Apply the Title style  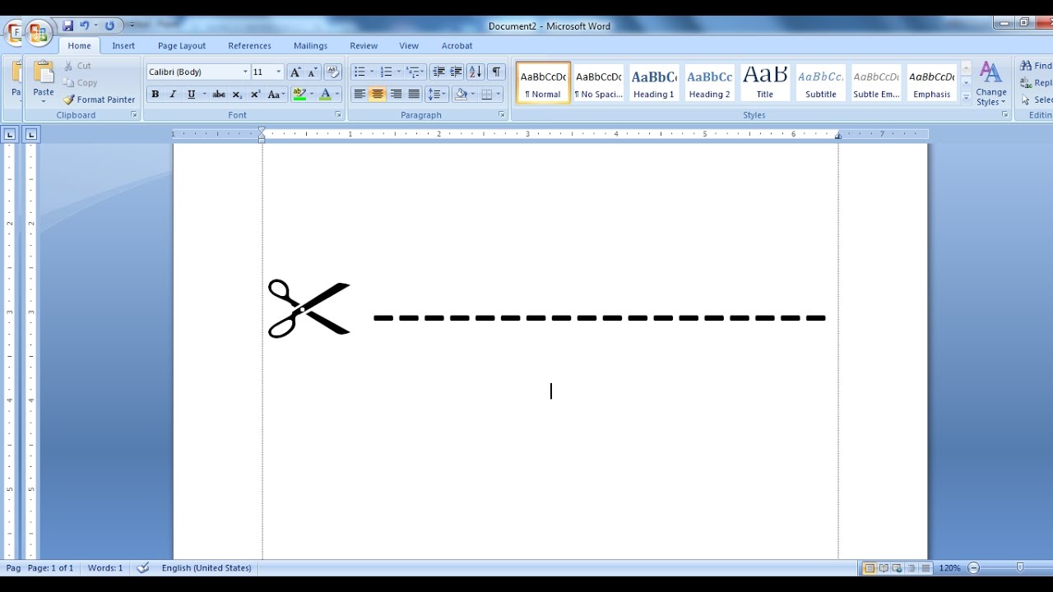(765, 82)
